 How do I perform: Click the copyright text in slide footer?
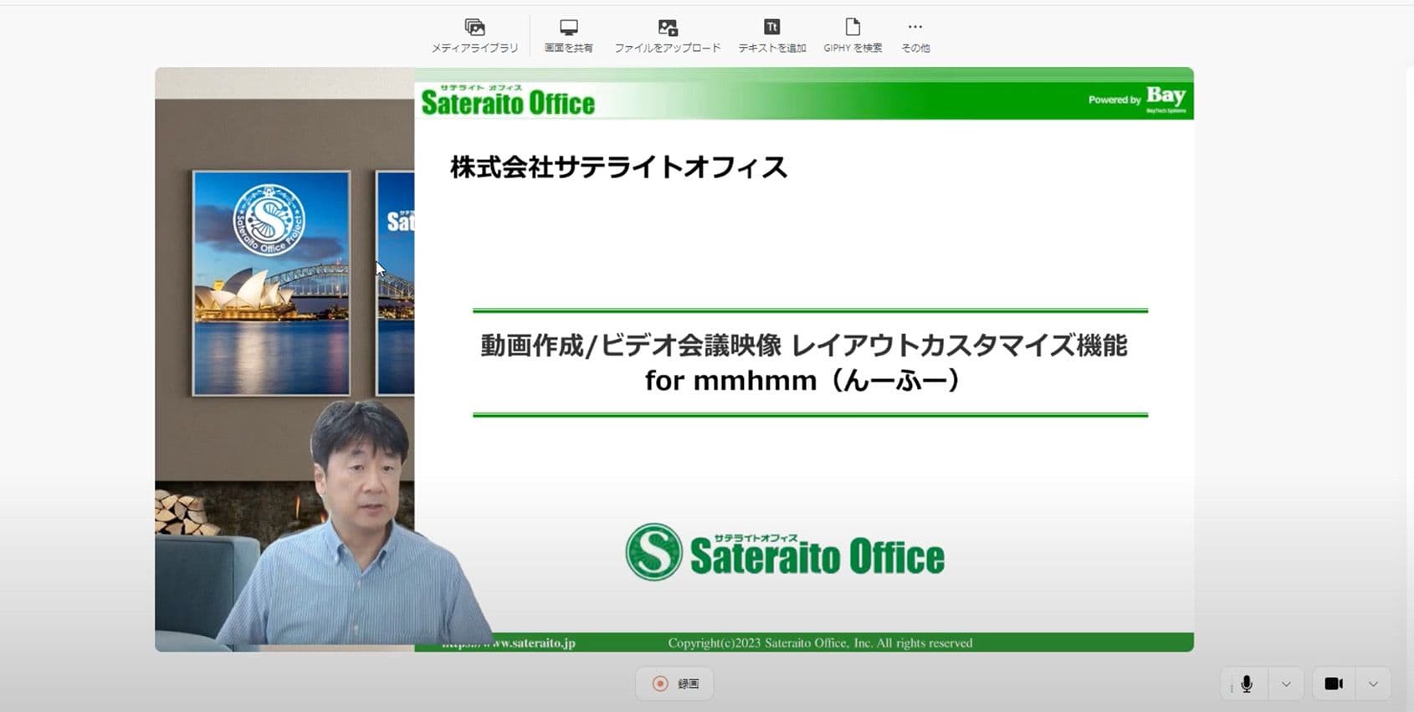pos(820,643)
